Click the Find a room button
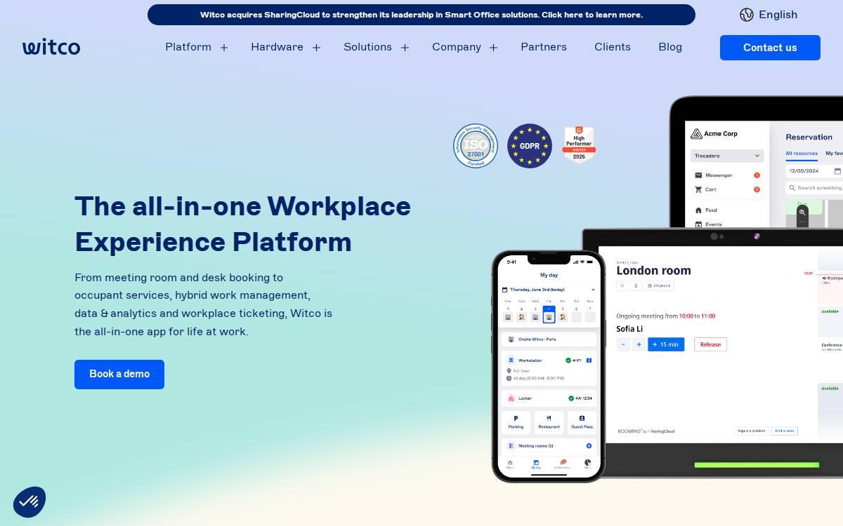843x526 pixels. (x=784, y=431)
